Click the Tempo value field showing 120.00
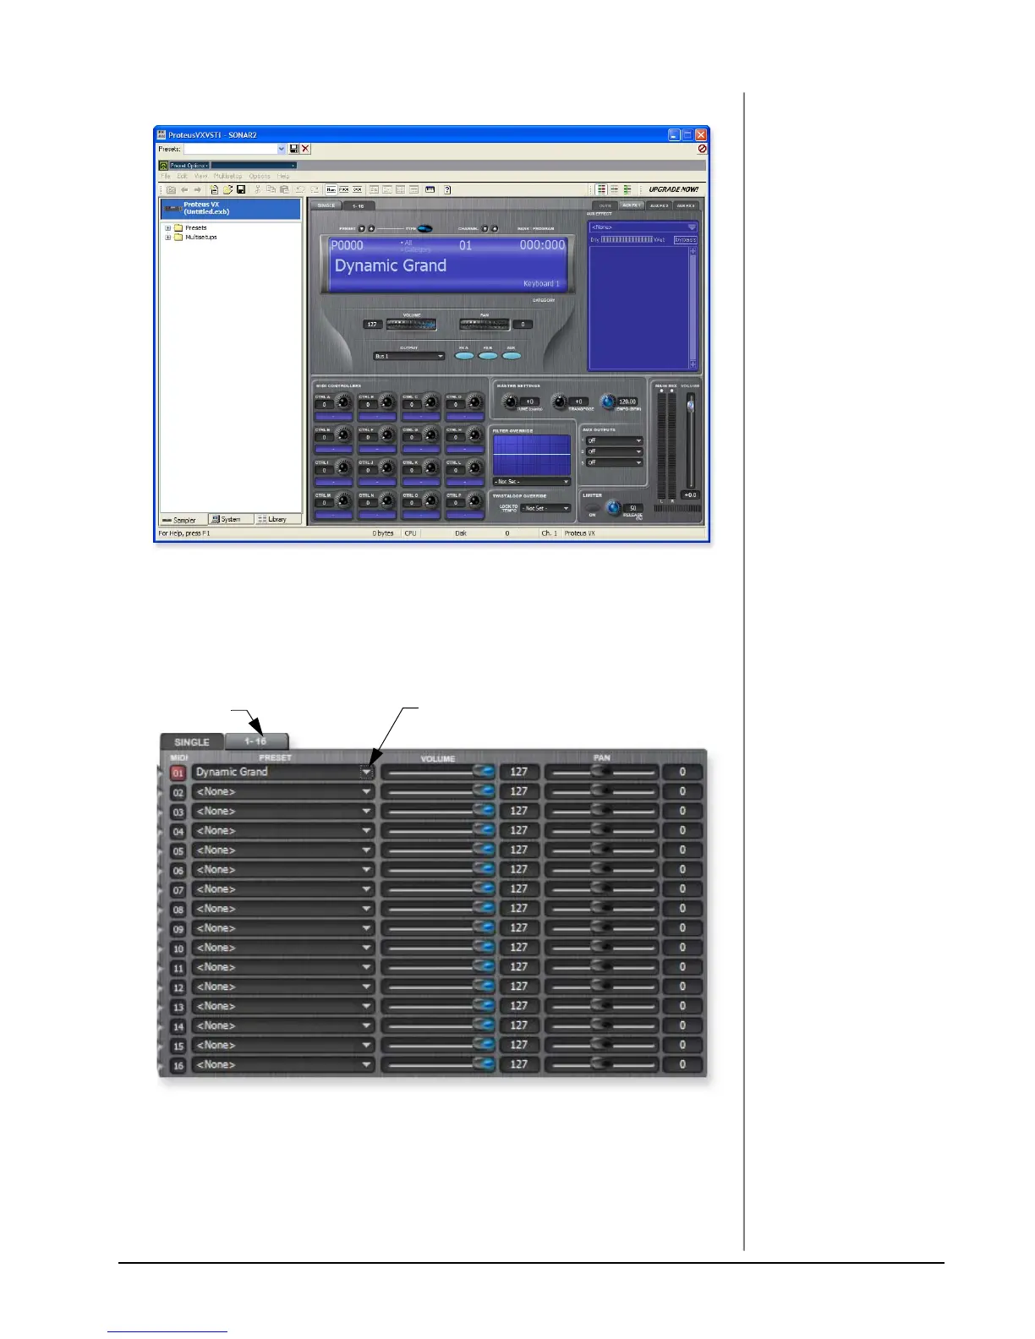The height and width of the screenshot is (1339, 1035). (x=627, y=402)
